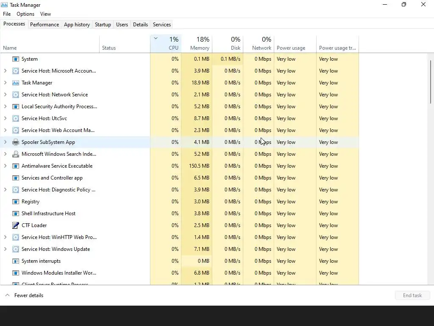
Task: Sort by the Disk column header
Action: (228, 44)
